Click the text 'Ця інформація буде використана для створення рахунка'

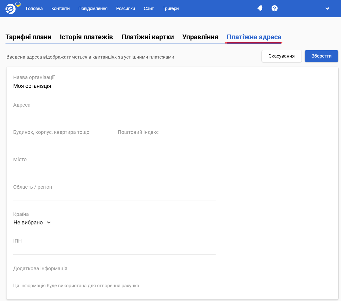76,286
